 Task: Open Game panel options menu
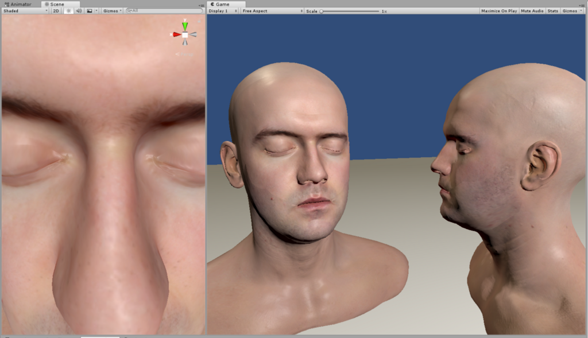click(x=582, y=5)
